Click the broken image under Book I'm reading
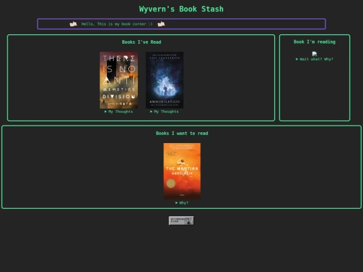 [x=315, y=54]
